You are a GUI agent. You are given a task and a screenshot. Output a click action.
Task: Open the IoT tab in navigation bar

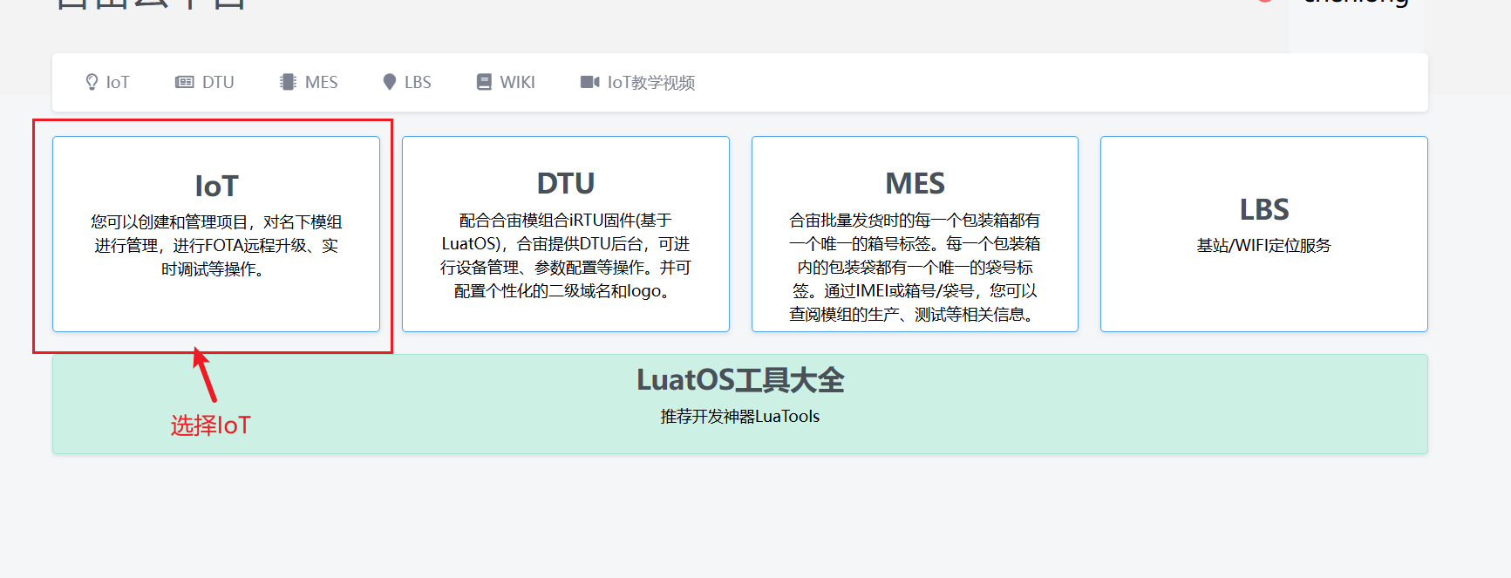[107, 82]
